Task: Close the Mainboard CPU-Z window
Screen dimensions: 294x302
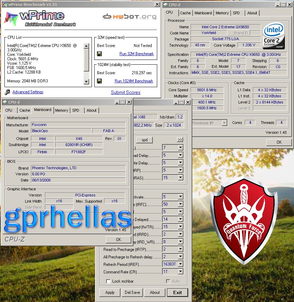Action: click(x=129, y=102)
